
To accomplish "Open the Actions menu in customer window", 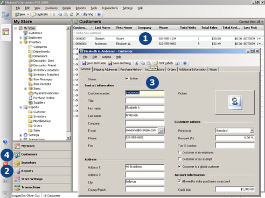I will (x=106, y=57).
